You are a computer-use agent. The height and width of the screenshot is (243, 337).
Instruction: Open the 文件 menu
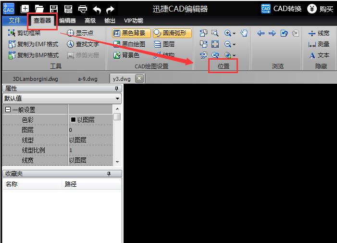[x=14, y=21]
